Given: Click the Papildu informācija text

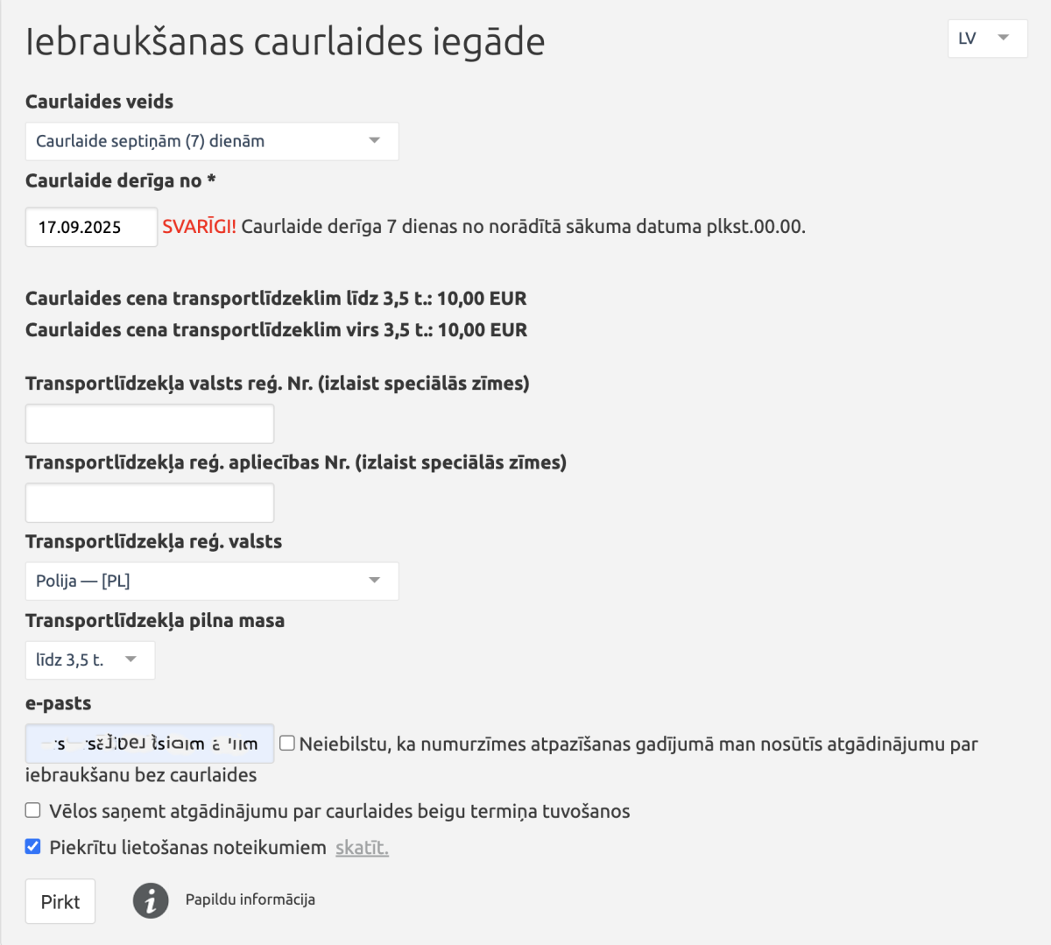Looking at the screenshot, I should [250, 899].
